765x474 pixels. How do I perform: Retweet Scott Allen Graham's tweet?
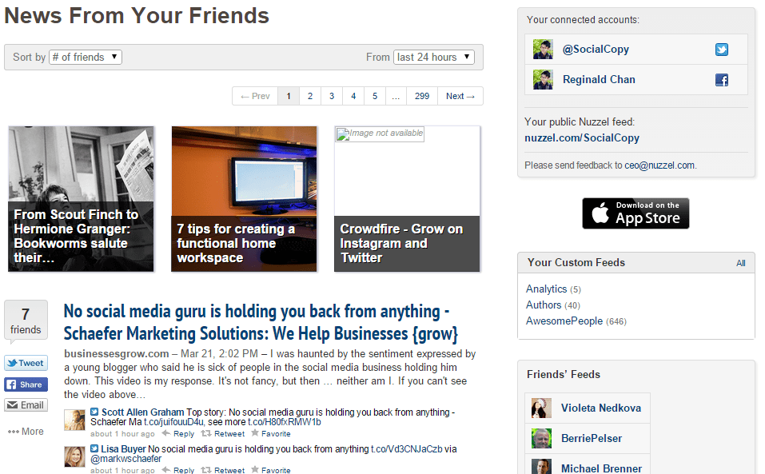(223, 433)
